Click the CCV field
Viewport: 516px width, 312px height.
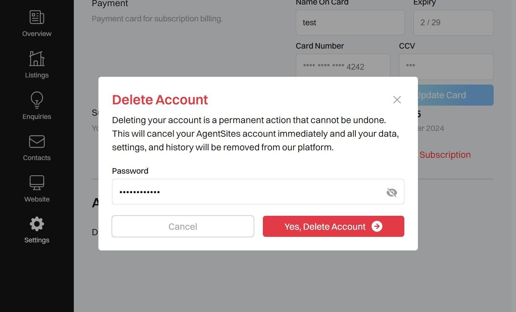(x=446, y=67)
